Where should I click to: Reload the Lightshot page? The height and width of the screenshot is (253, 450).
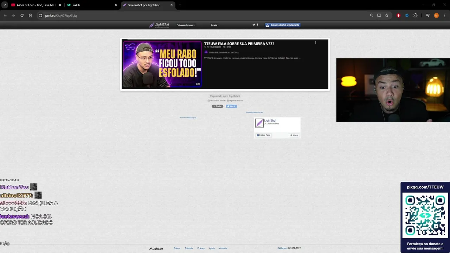tap(22, 15)
